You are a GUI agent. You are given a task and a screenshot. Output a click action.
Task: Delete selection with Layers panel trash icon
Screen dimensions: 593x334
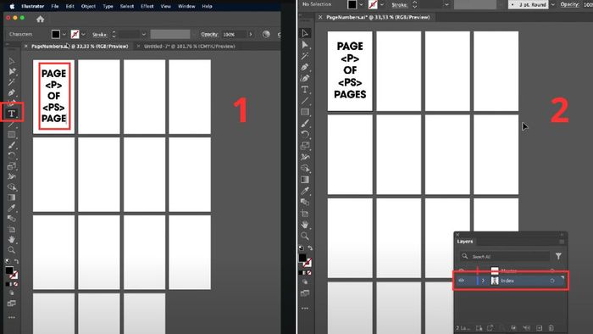[551, 328]
